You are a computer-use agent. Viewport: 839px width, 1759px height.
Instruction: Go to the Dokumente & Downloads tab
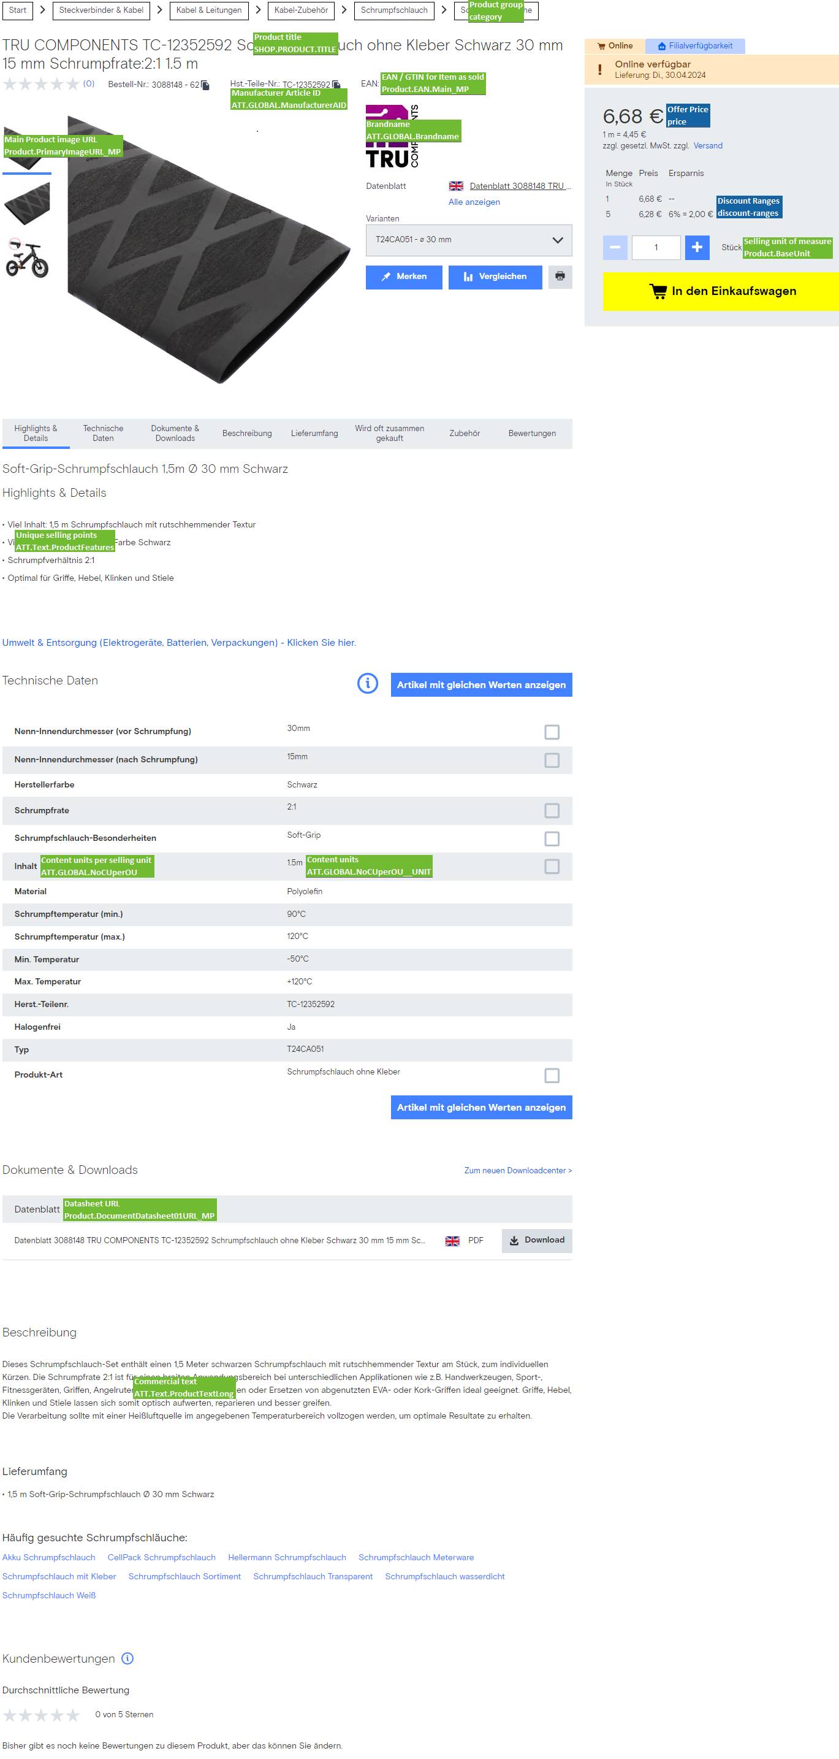tap(175, 434)
